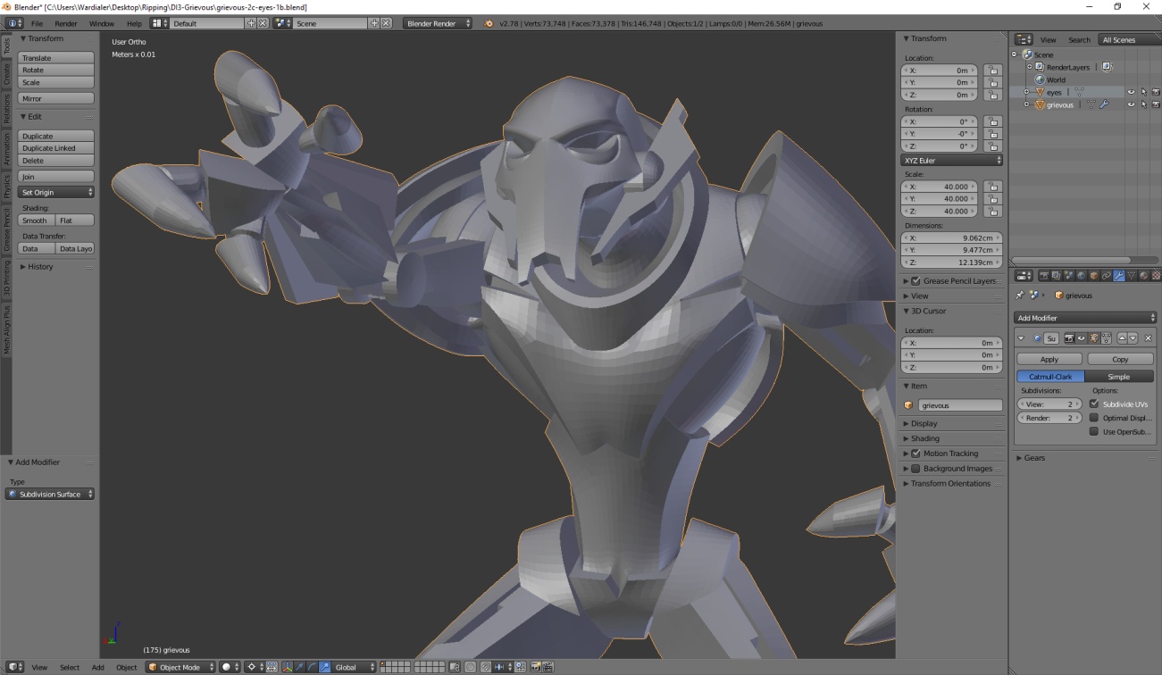Move the Subsurf modifier up in stack
The image size is (1162, 675).
[1122, 338]
